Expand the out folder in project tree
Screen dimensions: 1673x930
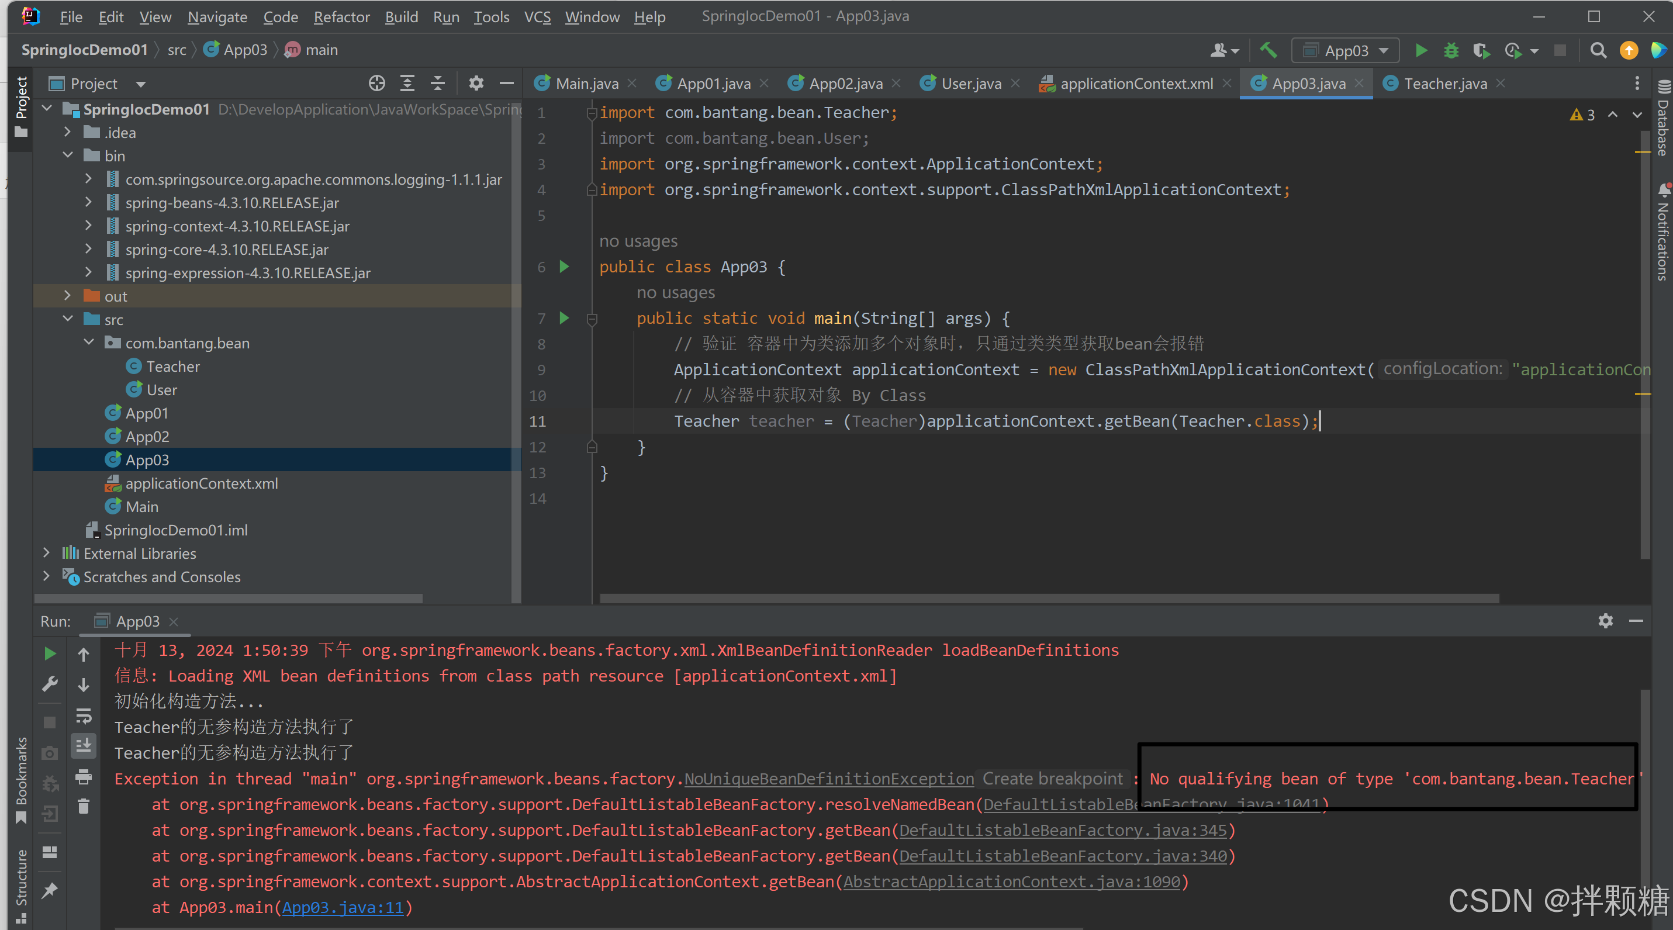(68, 296)
